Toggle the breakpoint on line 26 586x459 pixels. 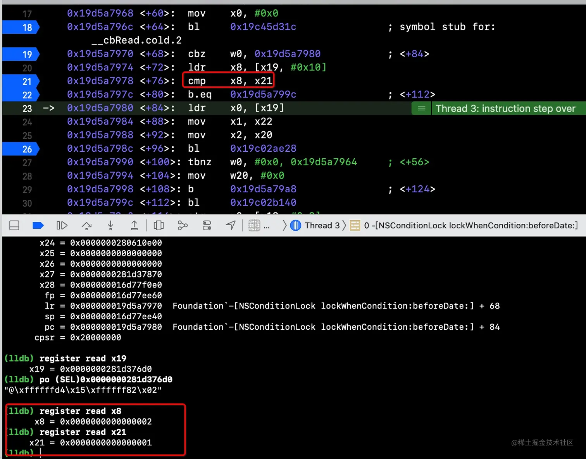point(21,149)
